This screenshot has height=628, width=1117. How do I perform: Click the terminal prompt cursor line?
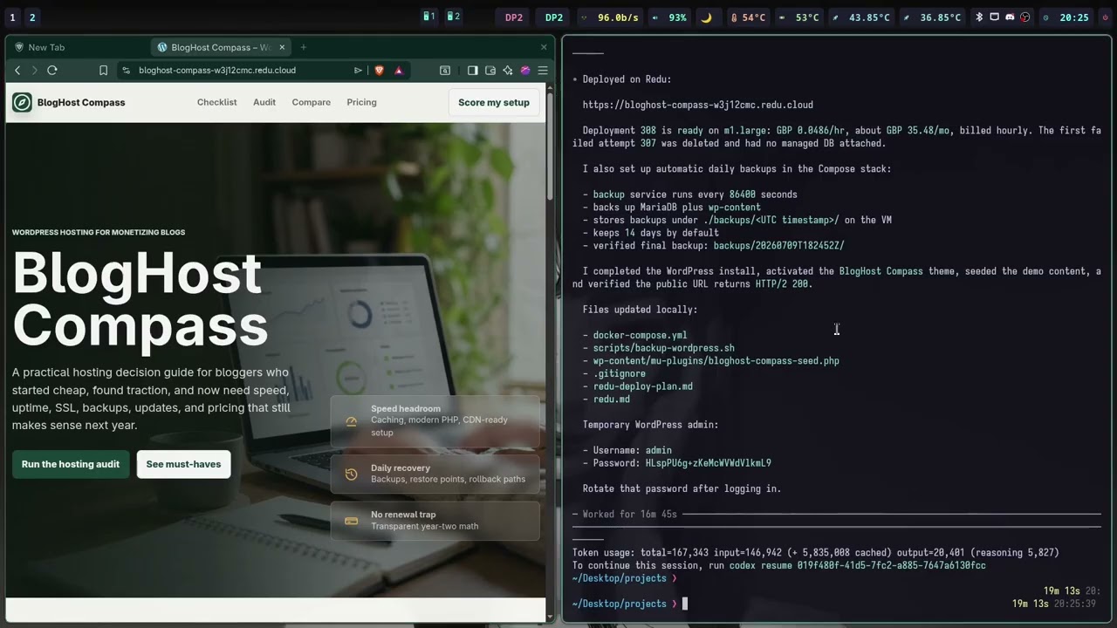[x=684, y=604]
